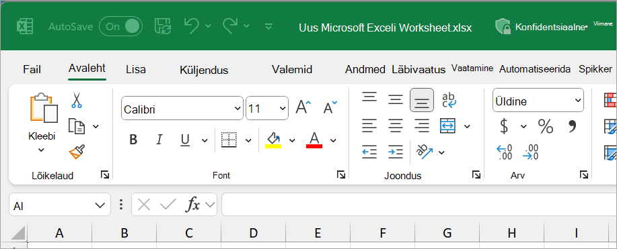Open the Redo history dropdown arrow
The image size is (617, 249).
pyautogui.click(x=246, y=26)
